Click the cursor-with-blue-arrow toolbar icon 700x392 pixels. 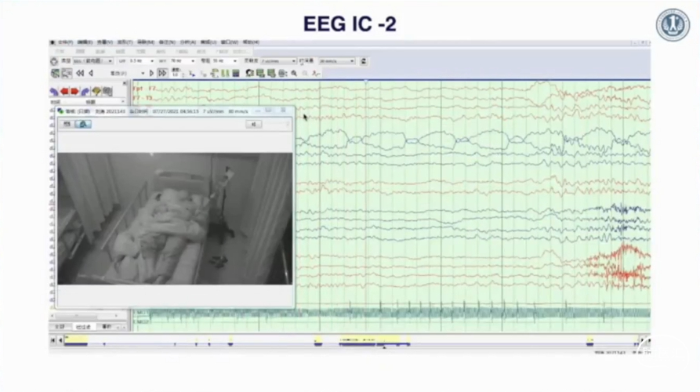pyautogui.click(x=192, y=74)
